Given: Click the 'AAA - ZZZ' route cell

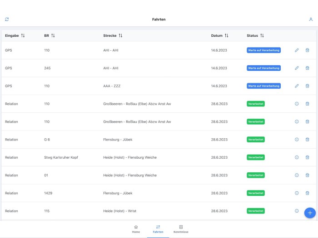Looking at the screenshot, I should (x=112, y=86).
